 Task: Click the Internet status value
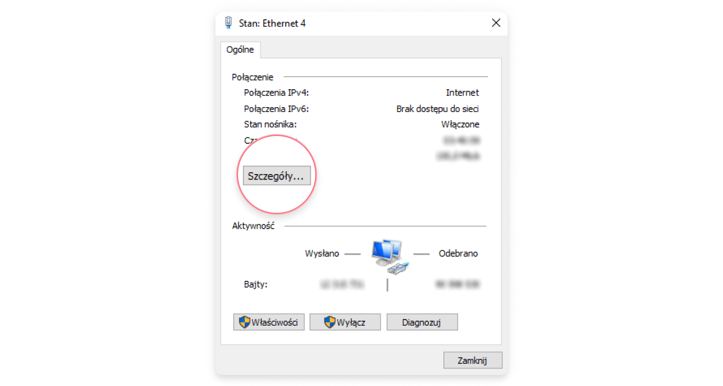click(x=462, y=93)
